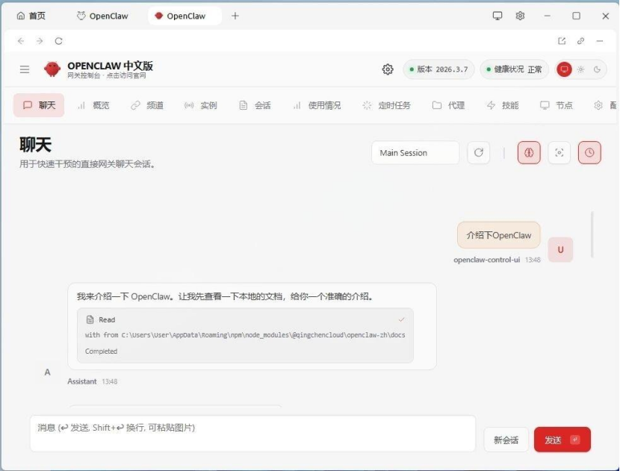
Task: Click the file icon beside Read
Action: tap(90, 319)
